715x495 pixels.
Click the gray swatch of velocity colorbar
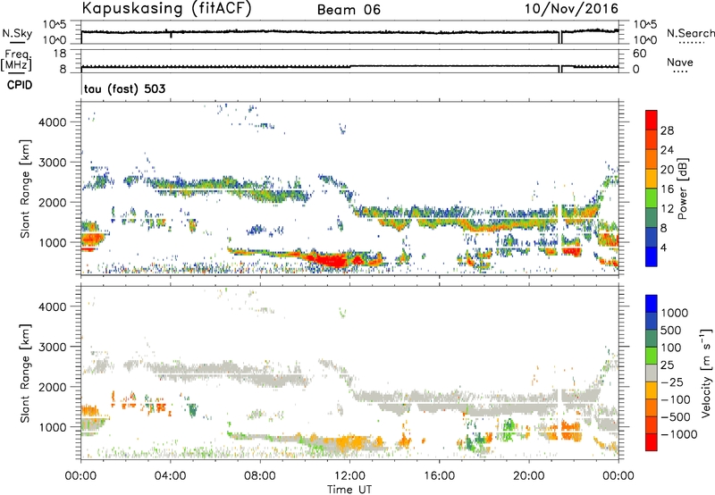[x=652, y=373]
